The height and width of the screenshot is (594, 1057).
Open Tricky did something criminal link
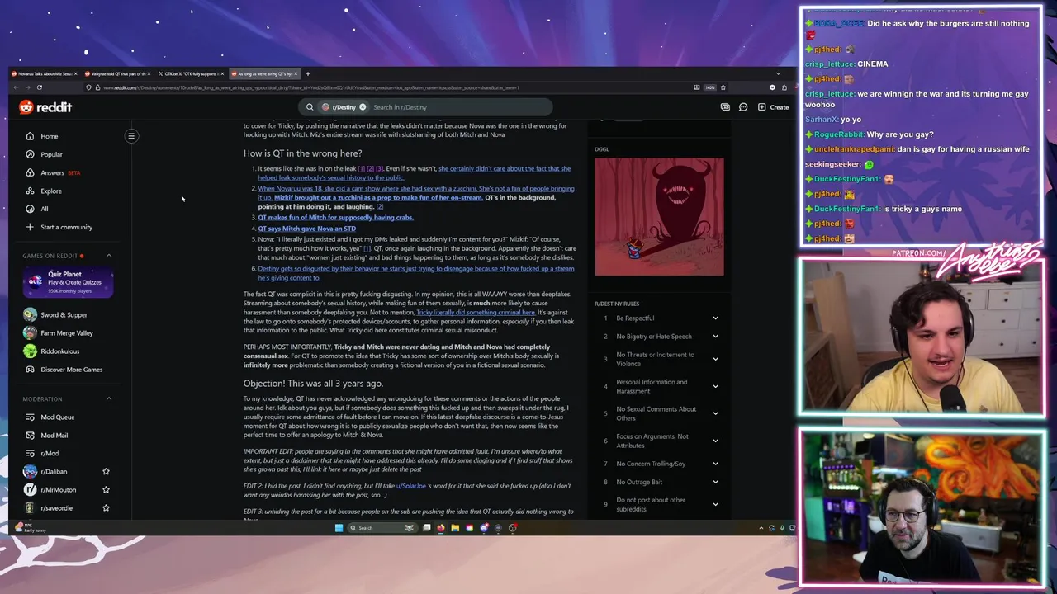coord(475,313)
